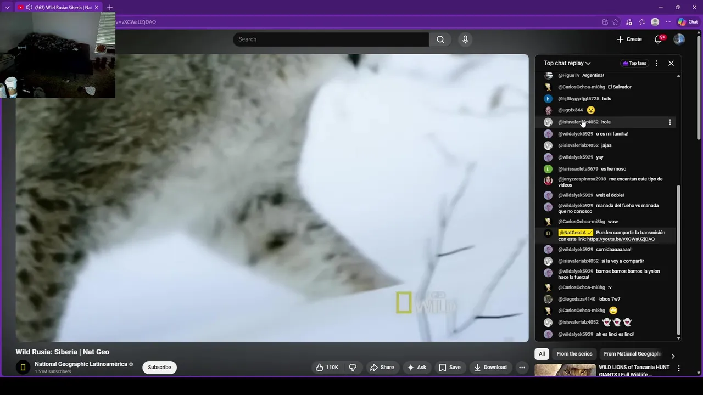Click the 'comidaaaaaaaa!' chat message
The height and width of the screenshot is (395, 703).
[613, 250]
